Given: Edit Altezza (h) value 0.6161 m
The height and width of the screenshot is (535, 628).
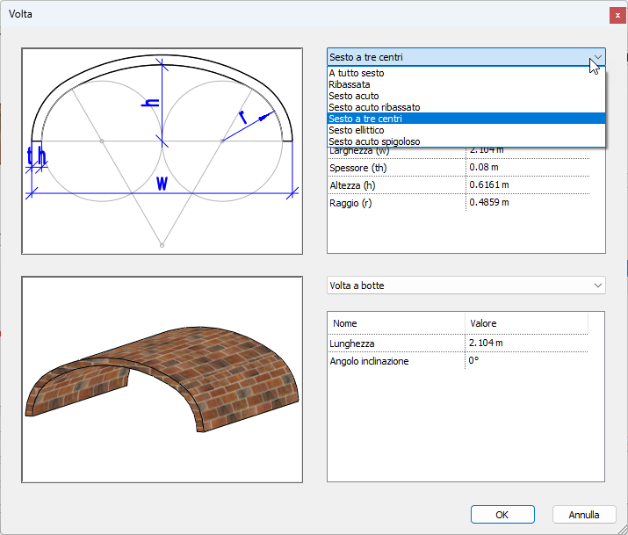Looking at the screenshot, I should (528, 185).
